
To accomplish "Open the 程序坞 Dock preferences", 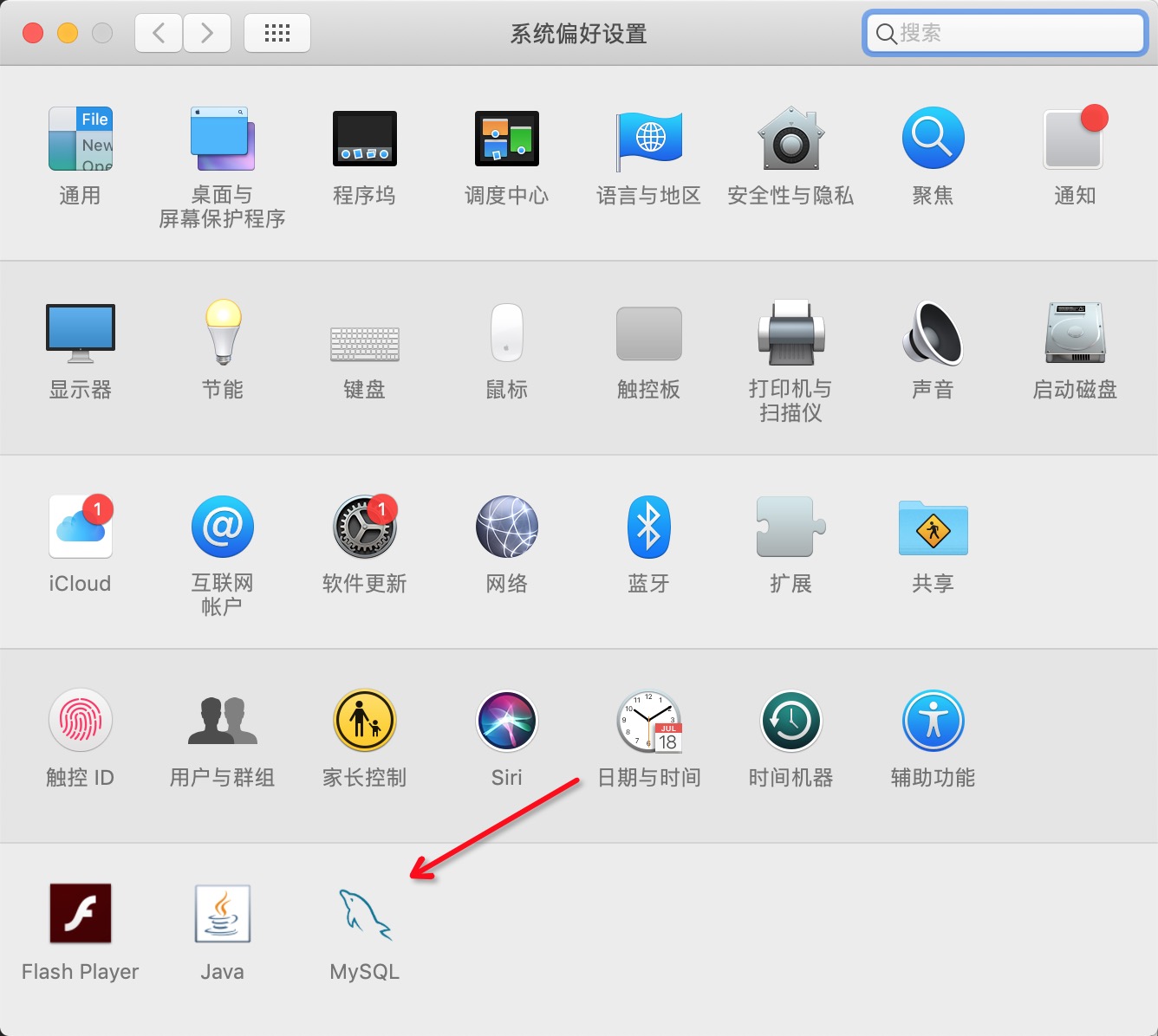I will tap(365, 139).
